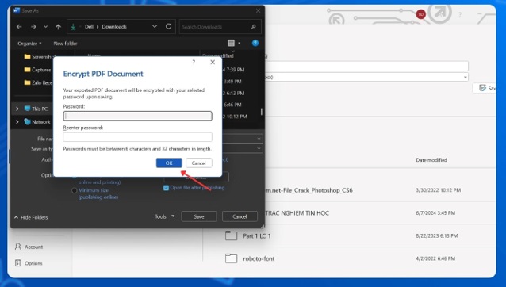
Task: Open Account in Word backstage
Action: [29, 247]
